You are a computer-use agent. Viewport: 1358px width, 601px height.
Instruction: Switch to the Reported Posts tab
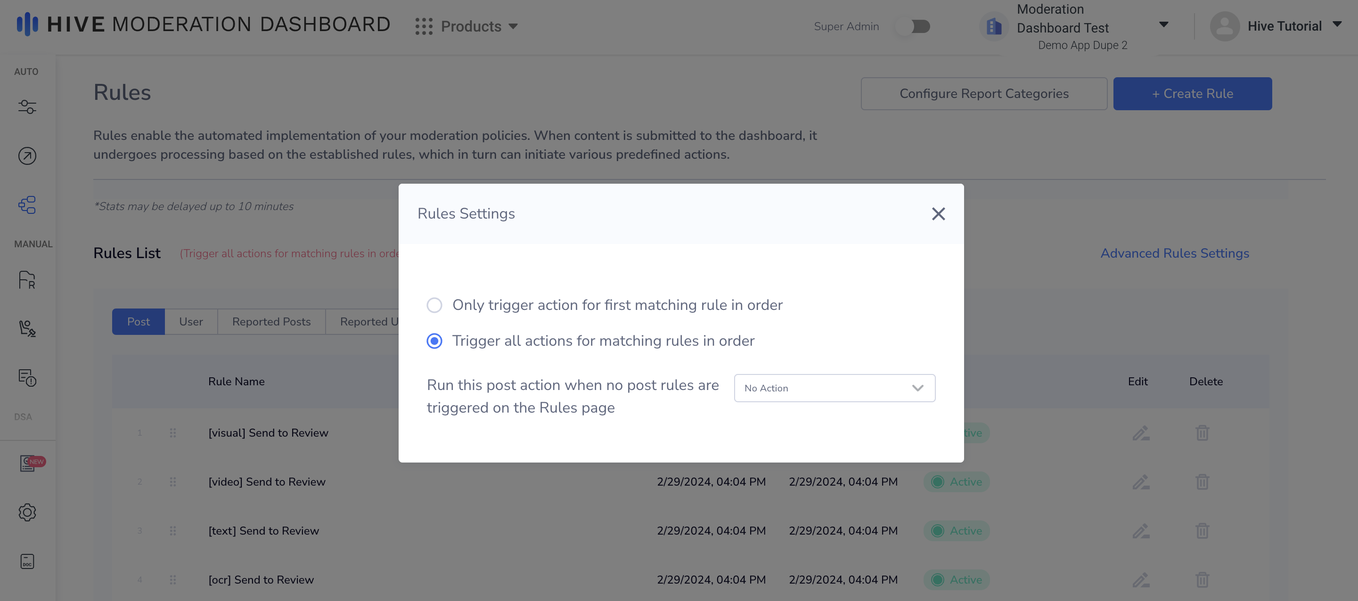pyautogui.click(x=271, y=322)
